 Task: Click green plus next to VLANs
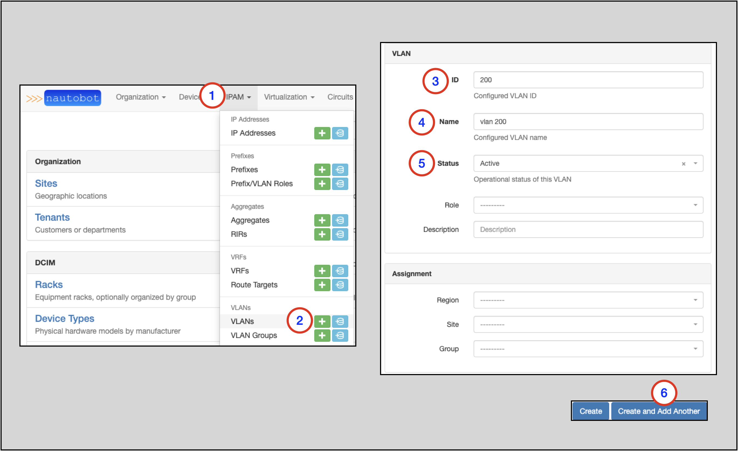(x=322, y=321)
